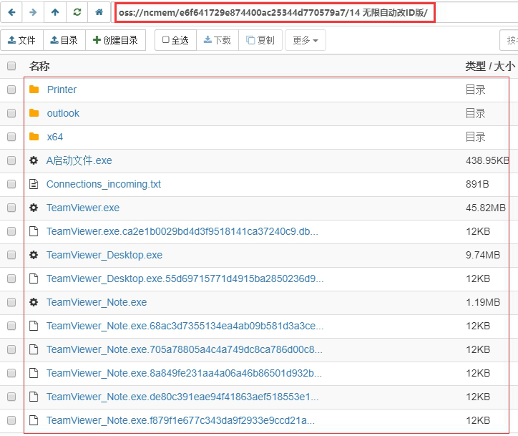Sort by the 名称 column header
This screenshot has width=518, height=436.
pyautogui.click(x=39, y=66)
